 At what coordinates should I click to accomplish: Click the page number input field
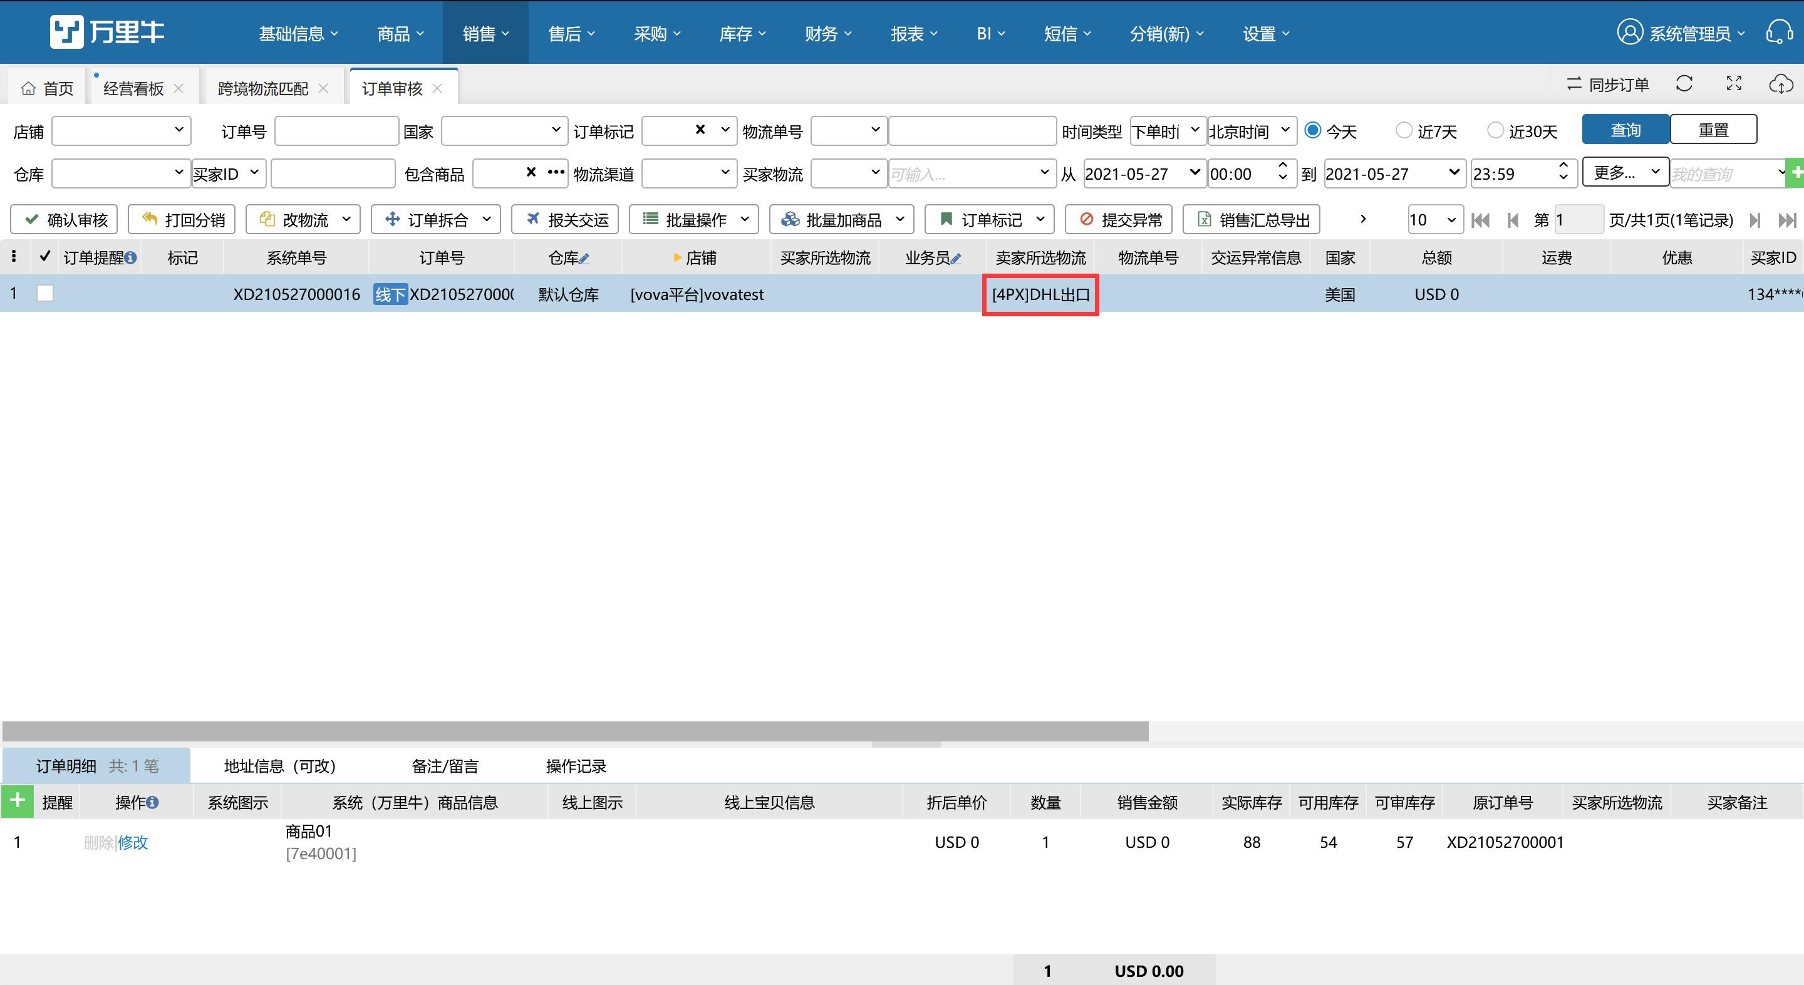[1578, 220]
